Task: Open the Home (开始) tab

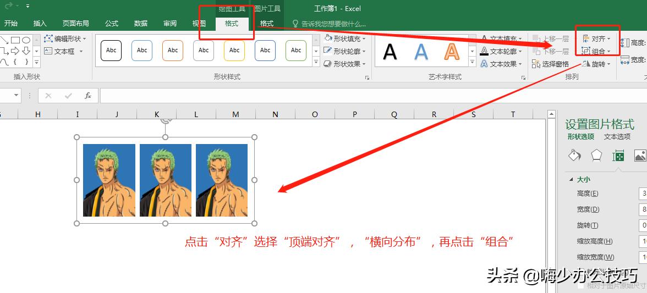Action: (11, 24)
